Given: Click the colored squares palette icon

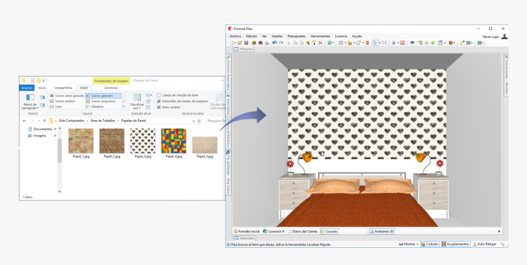Looking at the screenshot, I should point(480,43).
